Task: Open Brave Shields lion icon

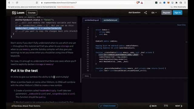Action: (138, 3)
